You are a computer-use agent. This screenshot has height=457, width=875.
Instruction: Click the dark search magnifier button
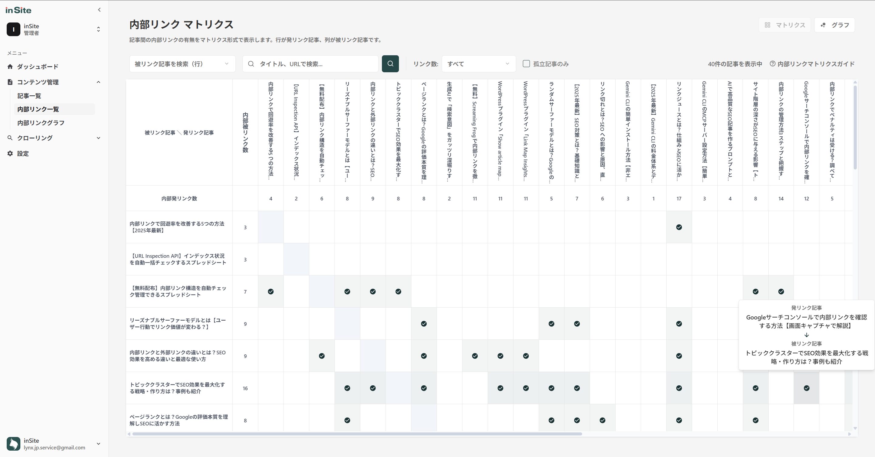390,64
